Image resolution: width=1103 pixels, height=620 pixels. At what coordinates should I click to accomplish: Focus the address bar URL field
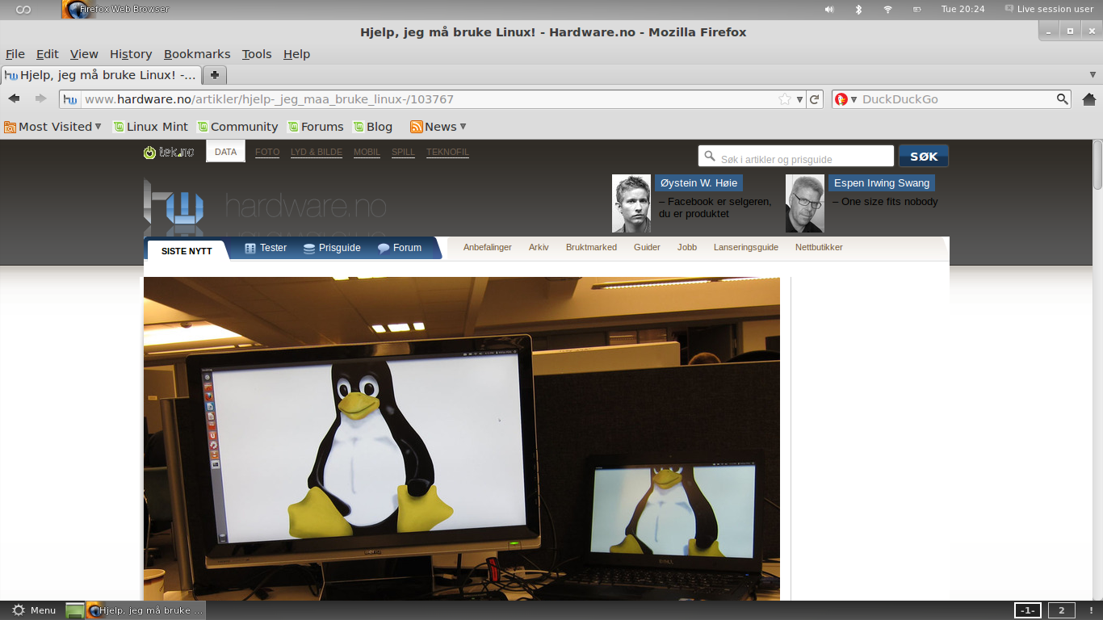click(x=428, y=99)
